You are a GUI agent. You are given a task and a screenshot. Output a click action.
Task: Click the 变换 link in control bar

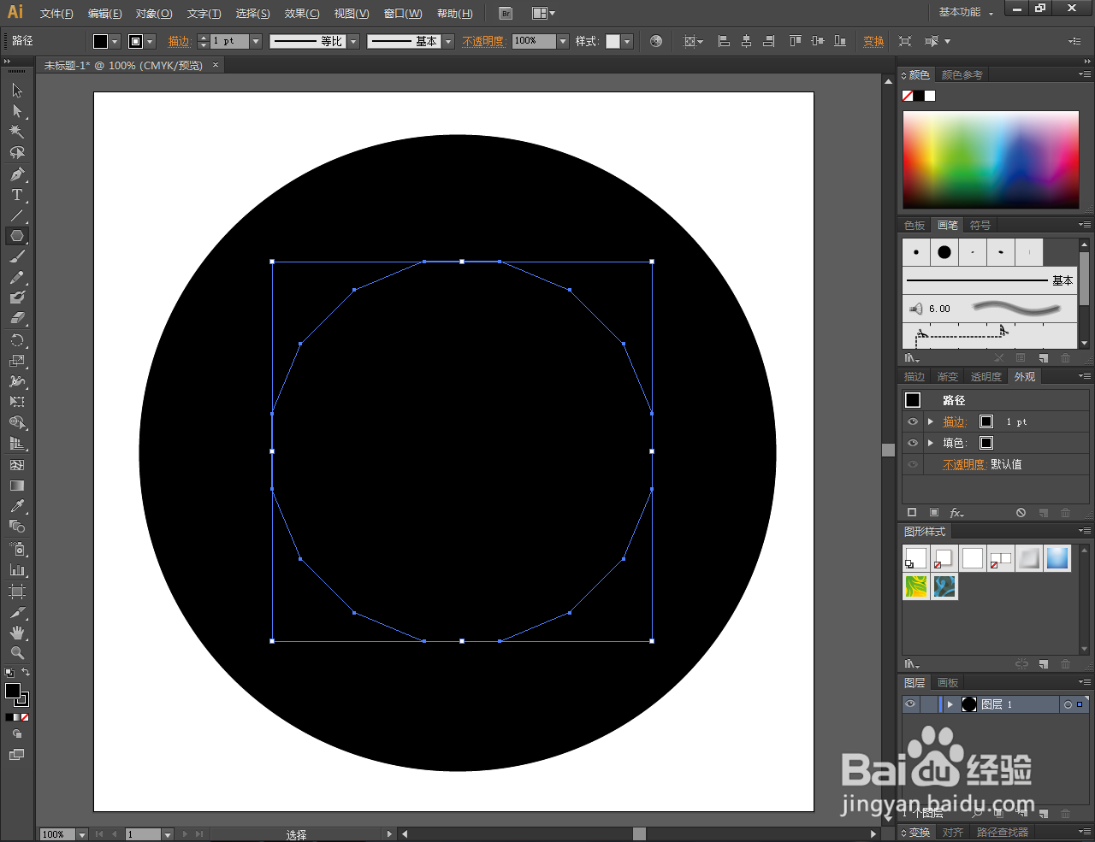click(873, 41)
